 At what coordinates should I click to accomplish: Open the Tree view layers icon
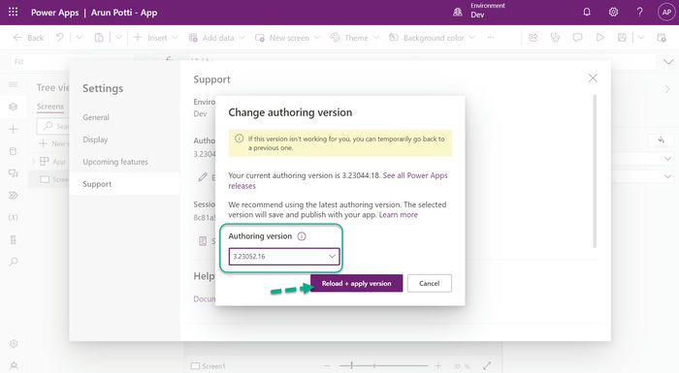click(13, 107)
